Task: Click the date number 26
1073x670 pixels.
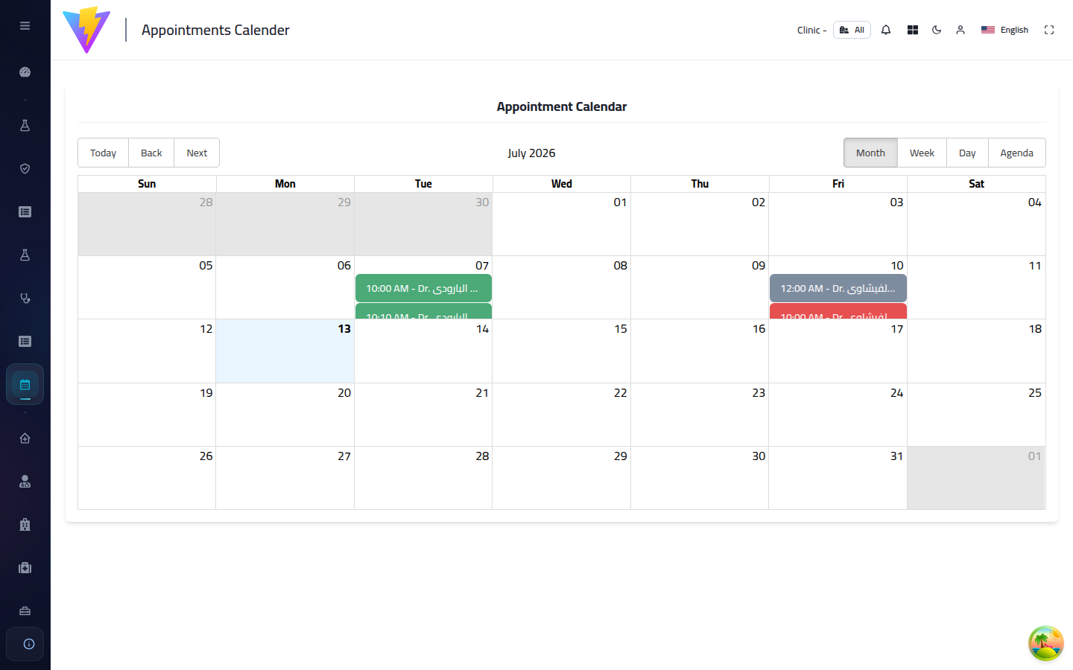Action: [x=206, y=456]
